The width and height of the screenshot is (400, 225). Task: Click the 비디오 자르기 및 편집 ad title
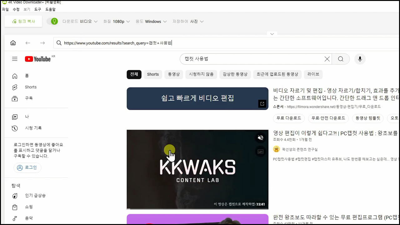336,94
